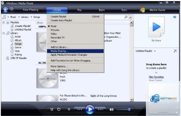Select the Night of the Long Knives song
The width and height of the screenshot is (181, 116).
tap(104, 96)
